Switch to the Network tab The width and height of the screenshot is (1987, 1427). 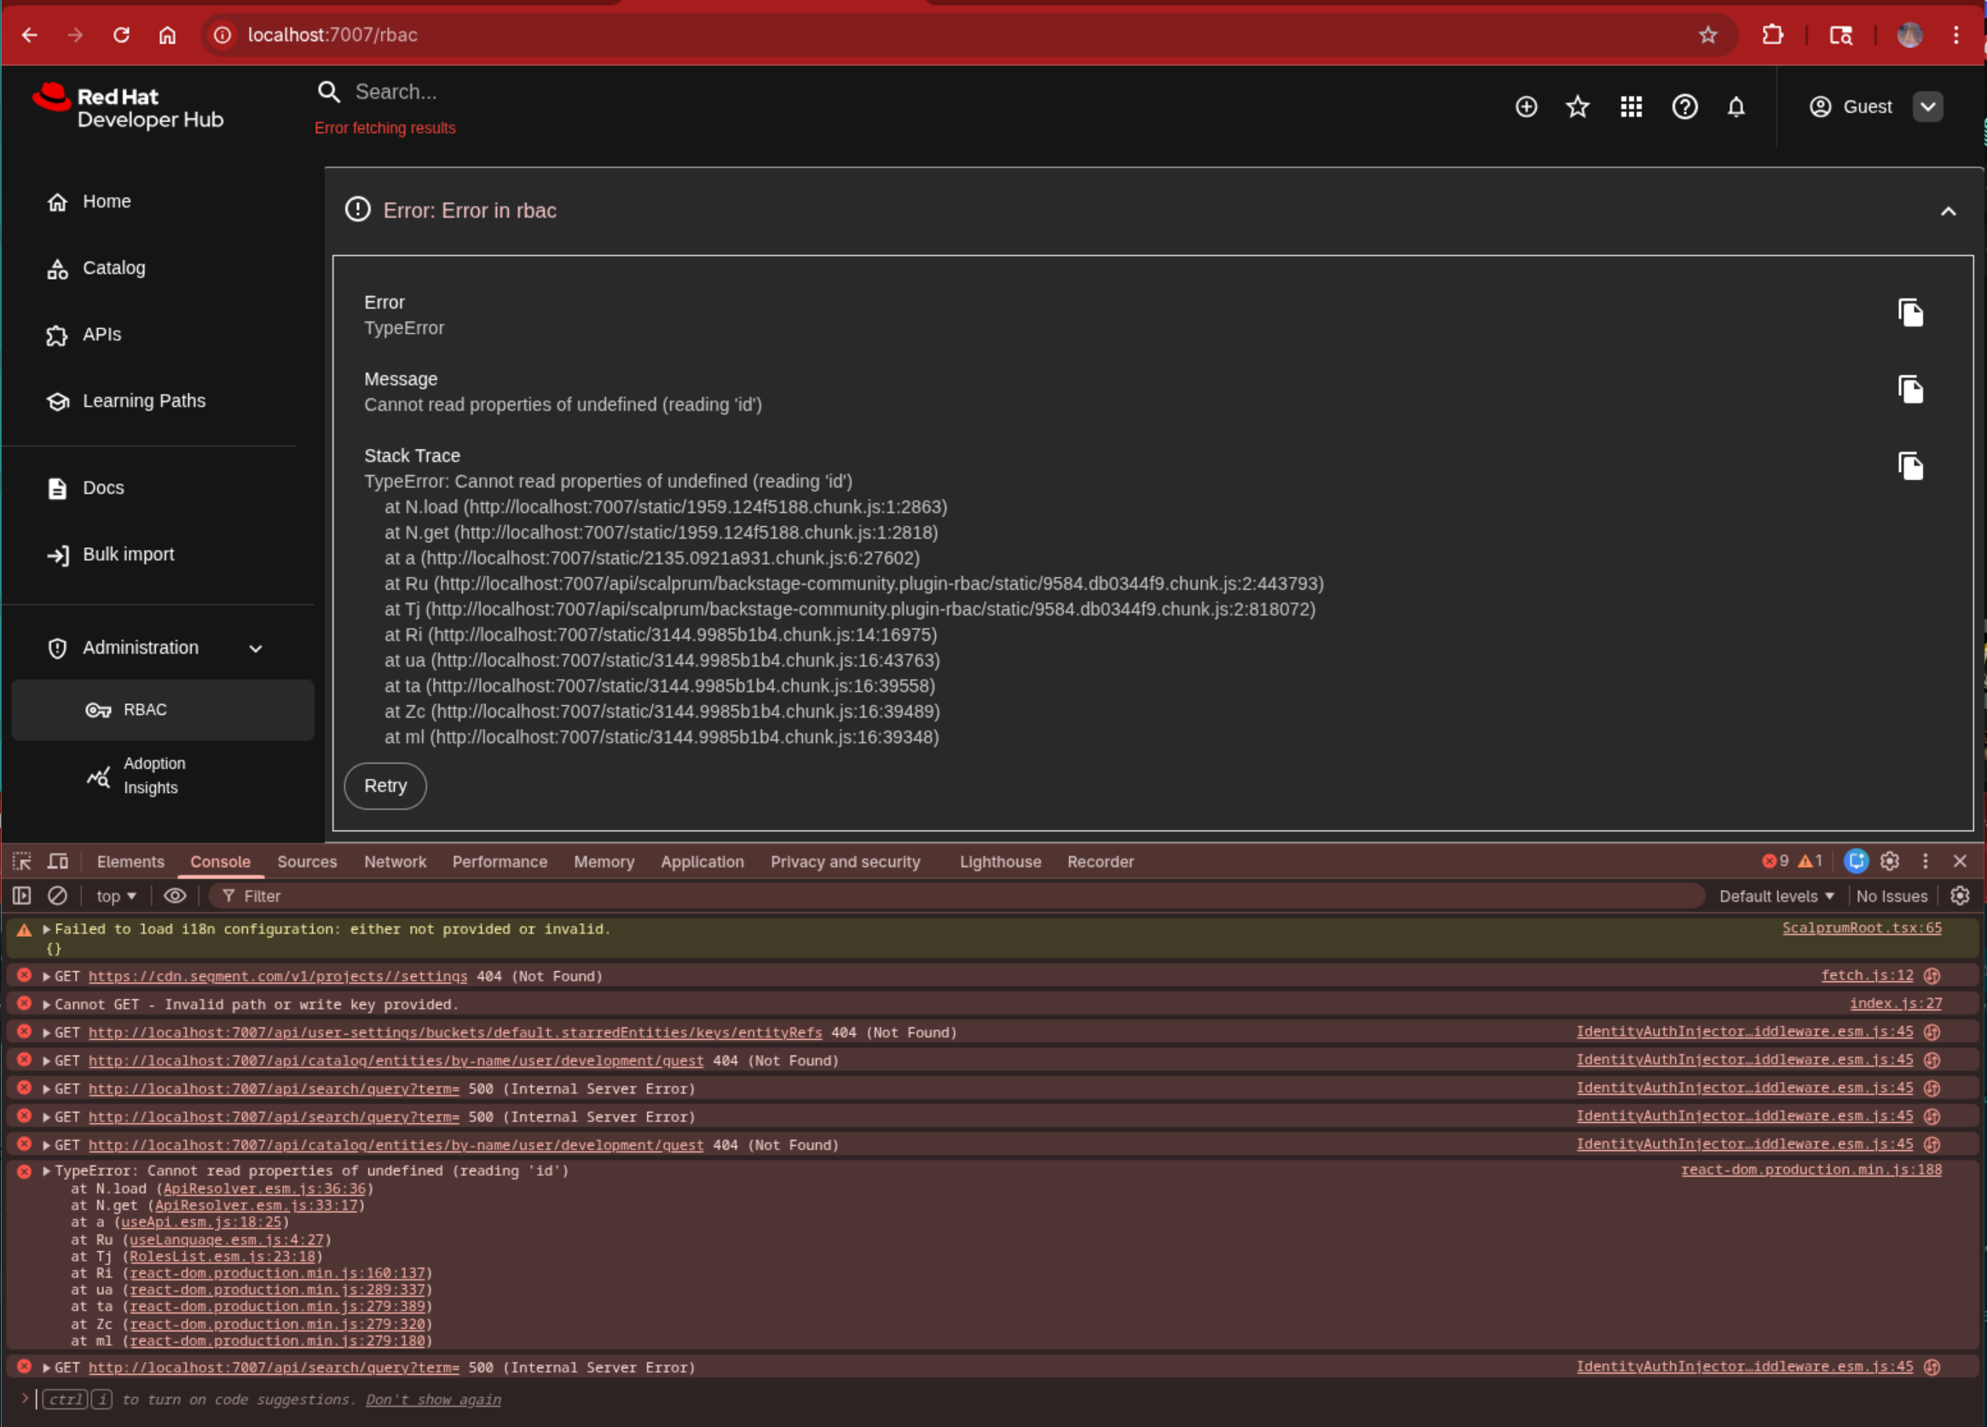coord(396,861)
